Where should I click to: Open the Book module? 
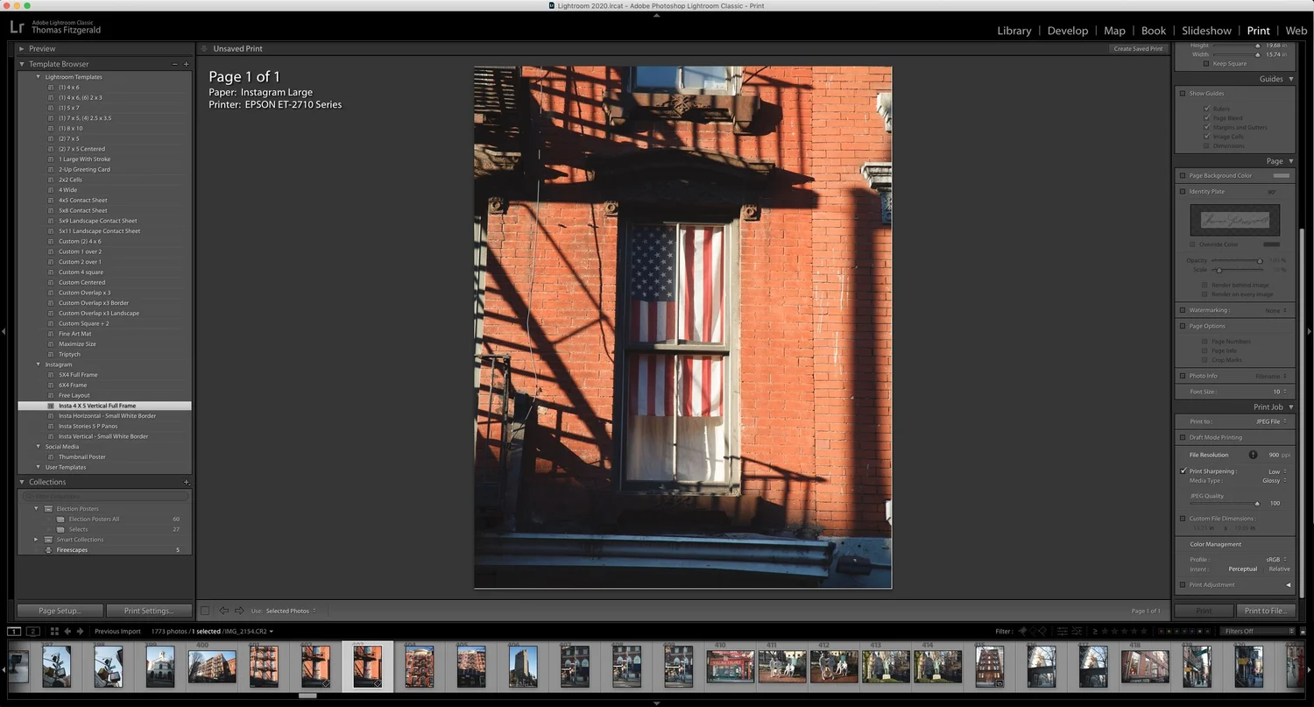(1154, 31)
